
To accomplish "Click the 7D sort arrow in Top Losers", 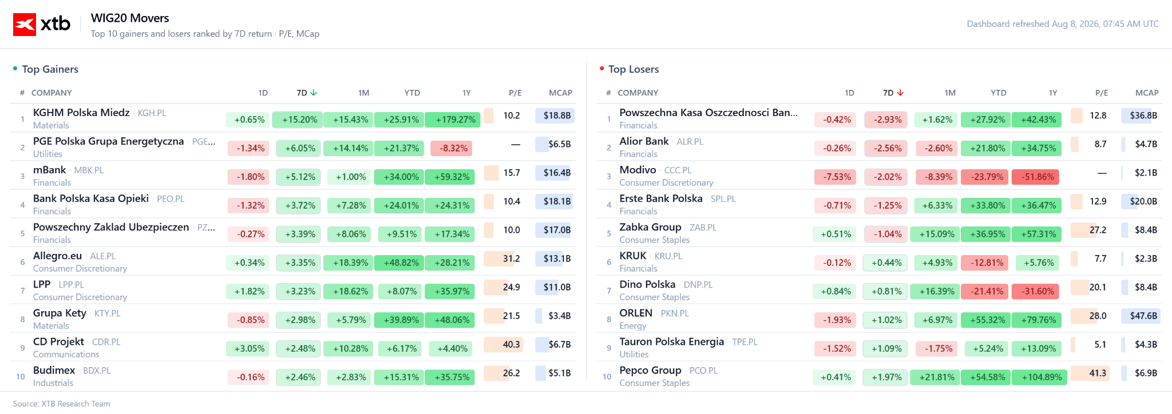I will [x=900, y=93].
